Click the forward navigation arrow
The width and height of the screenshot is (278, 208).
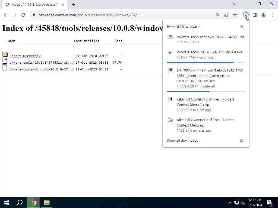(x=15, y=15)
